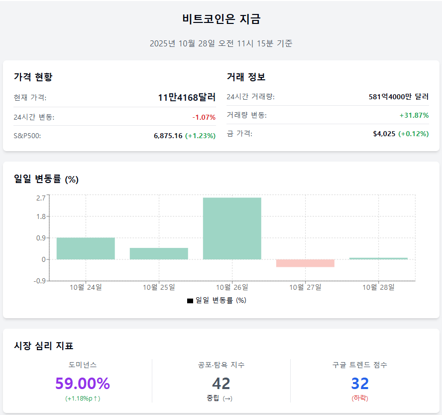This screenshot has width=442, height=415.
Task: Click the 2025년 10월 28일 timestamp text
Action: click(221, 43)
